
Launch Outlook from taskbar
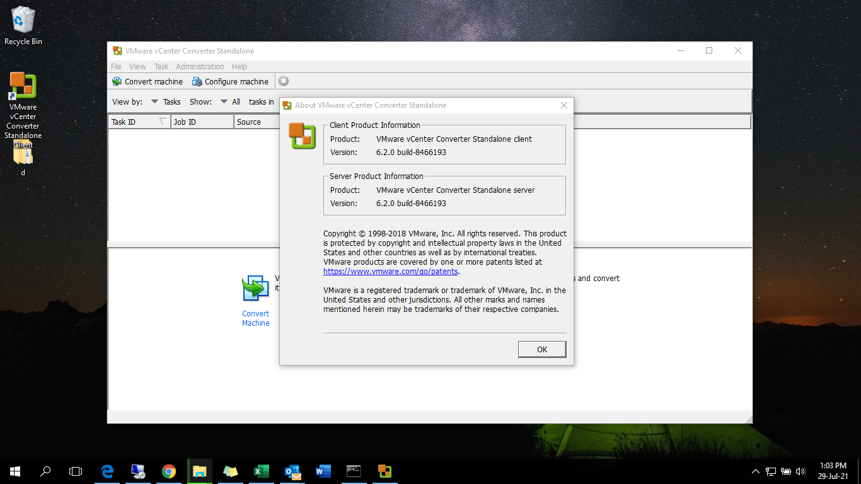[x=292, y=471]
